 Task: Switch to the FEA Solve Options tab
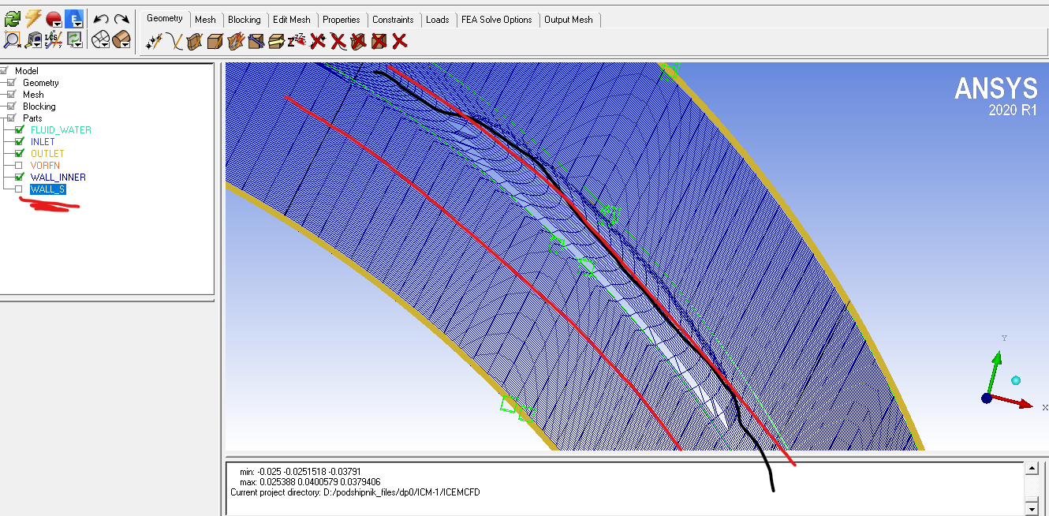pyautogui.click(x=497, y=20)
